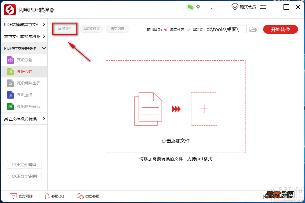This screenshot has width=305, height=203.
Task: Close the 闪电PDF转换器 window
Action: [x=298, y=7]
